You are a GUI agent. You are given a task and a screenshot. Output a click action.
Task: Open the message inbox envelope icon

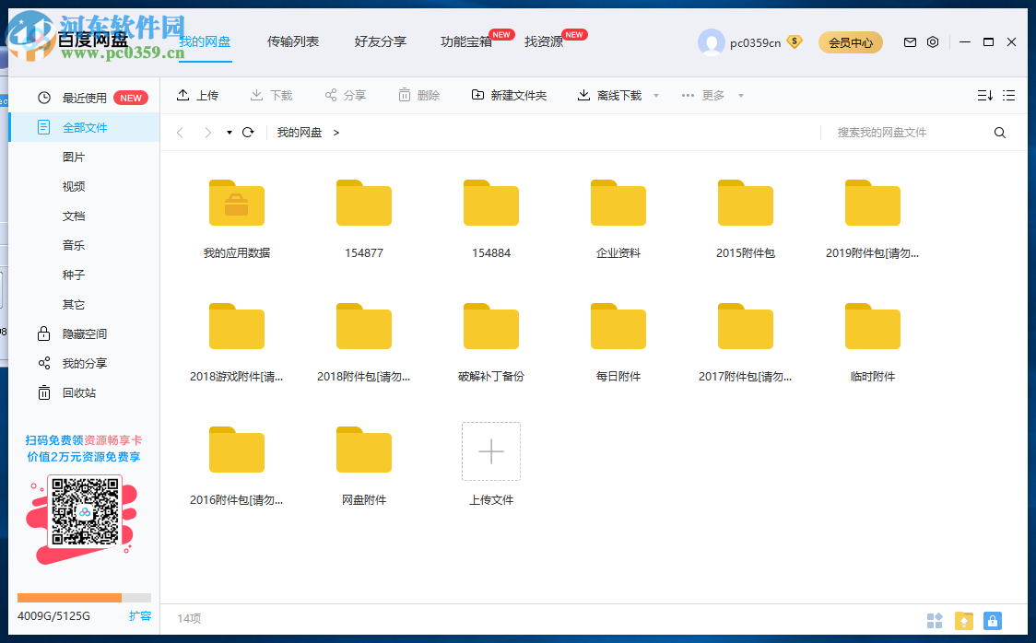[x=910, y=41]
